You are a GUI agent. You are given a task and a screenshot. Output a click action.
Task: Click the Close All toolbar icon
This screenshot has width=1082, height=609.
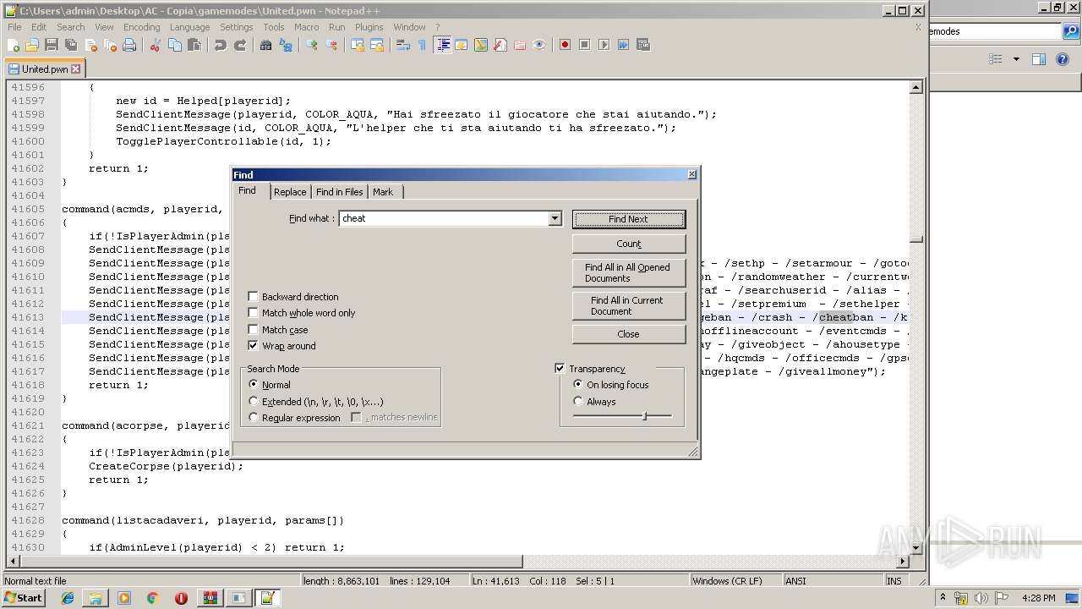[x=110, y=45]
